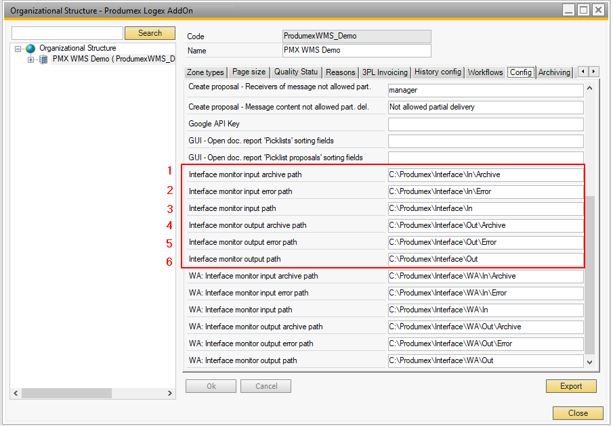Edit Interface monitor input archive path field
Image resolution: width=613 pixels, height=426 pixels.
[x=485, y=174]
